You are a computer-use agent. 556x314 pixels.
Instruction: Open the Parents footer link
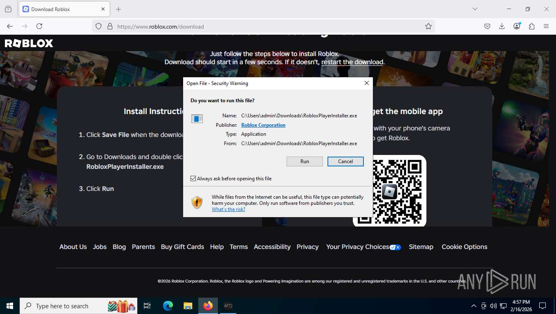[x=143, y=247]
